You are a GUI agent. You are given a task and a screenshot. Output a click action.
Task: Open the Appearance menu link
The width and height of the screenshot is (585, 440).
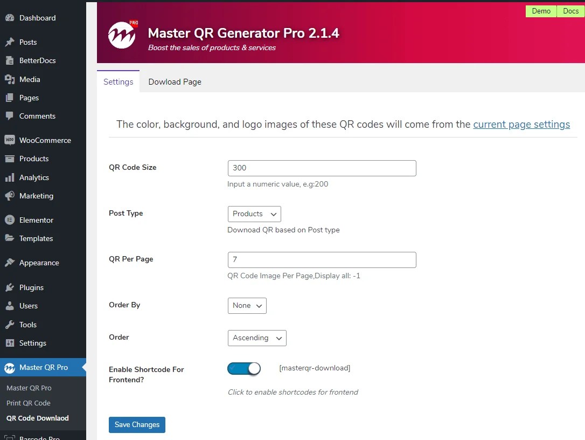coord(43,263)
